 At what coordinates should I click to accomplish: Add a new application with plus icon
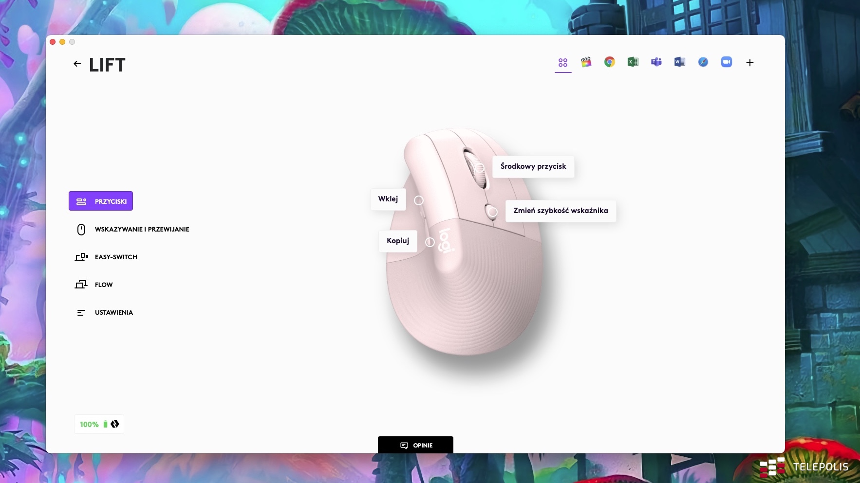[750, 63]
